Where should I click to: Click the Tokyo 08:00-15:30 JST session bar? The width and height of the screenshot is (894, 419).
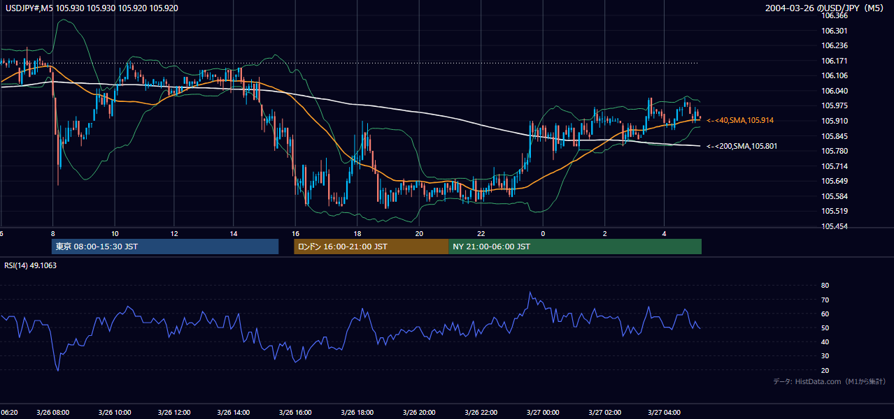click(165, 247)
